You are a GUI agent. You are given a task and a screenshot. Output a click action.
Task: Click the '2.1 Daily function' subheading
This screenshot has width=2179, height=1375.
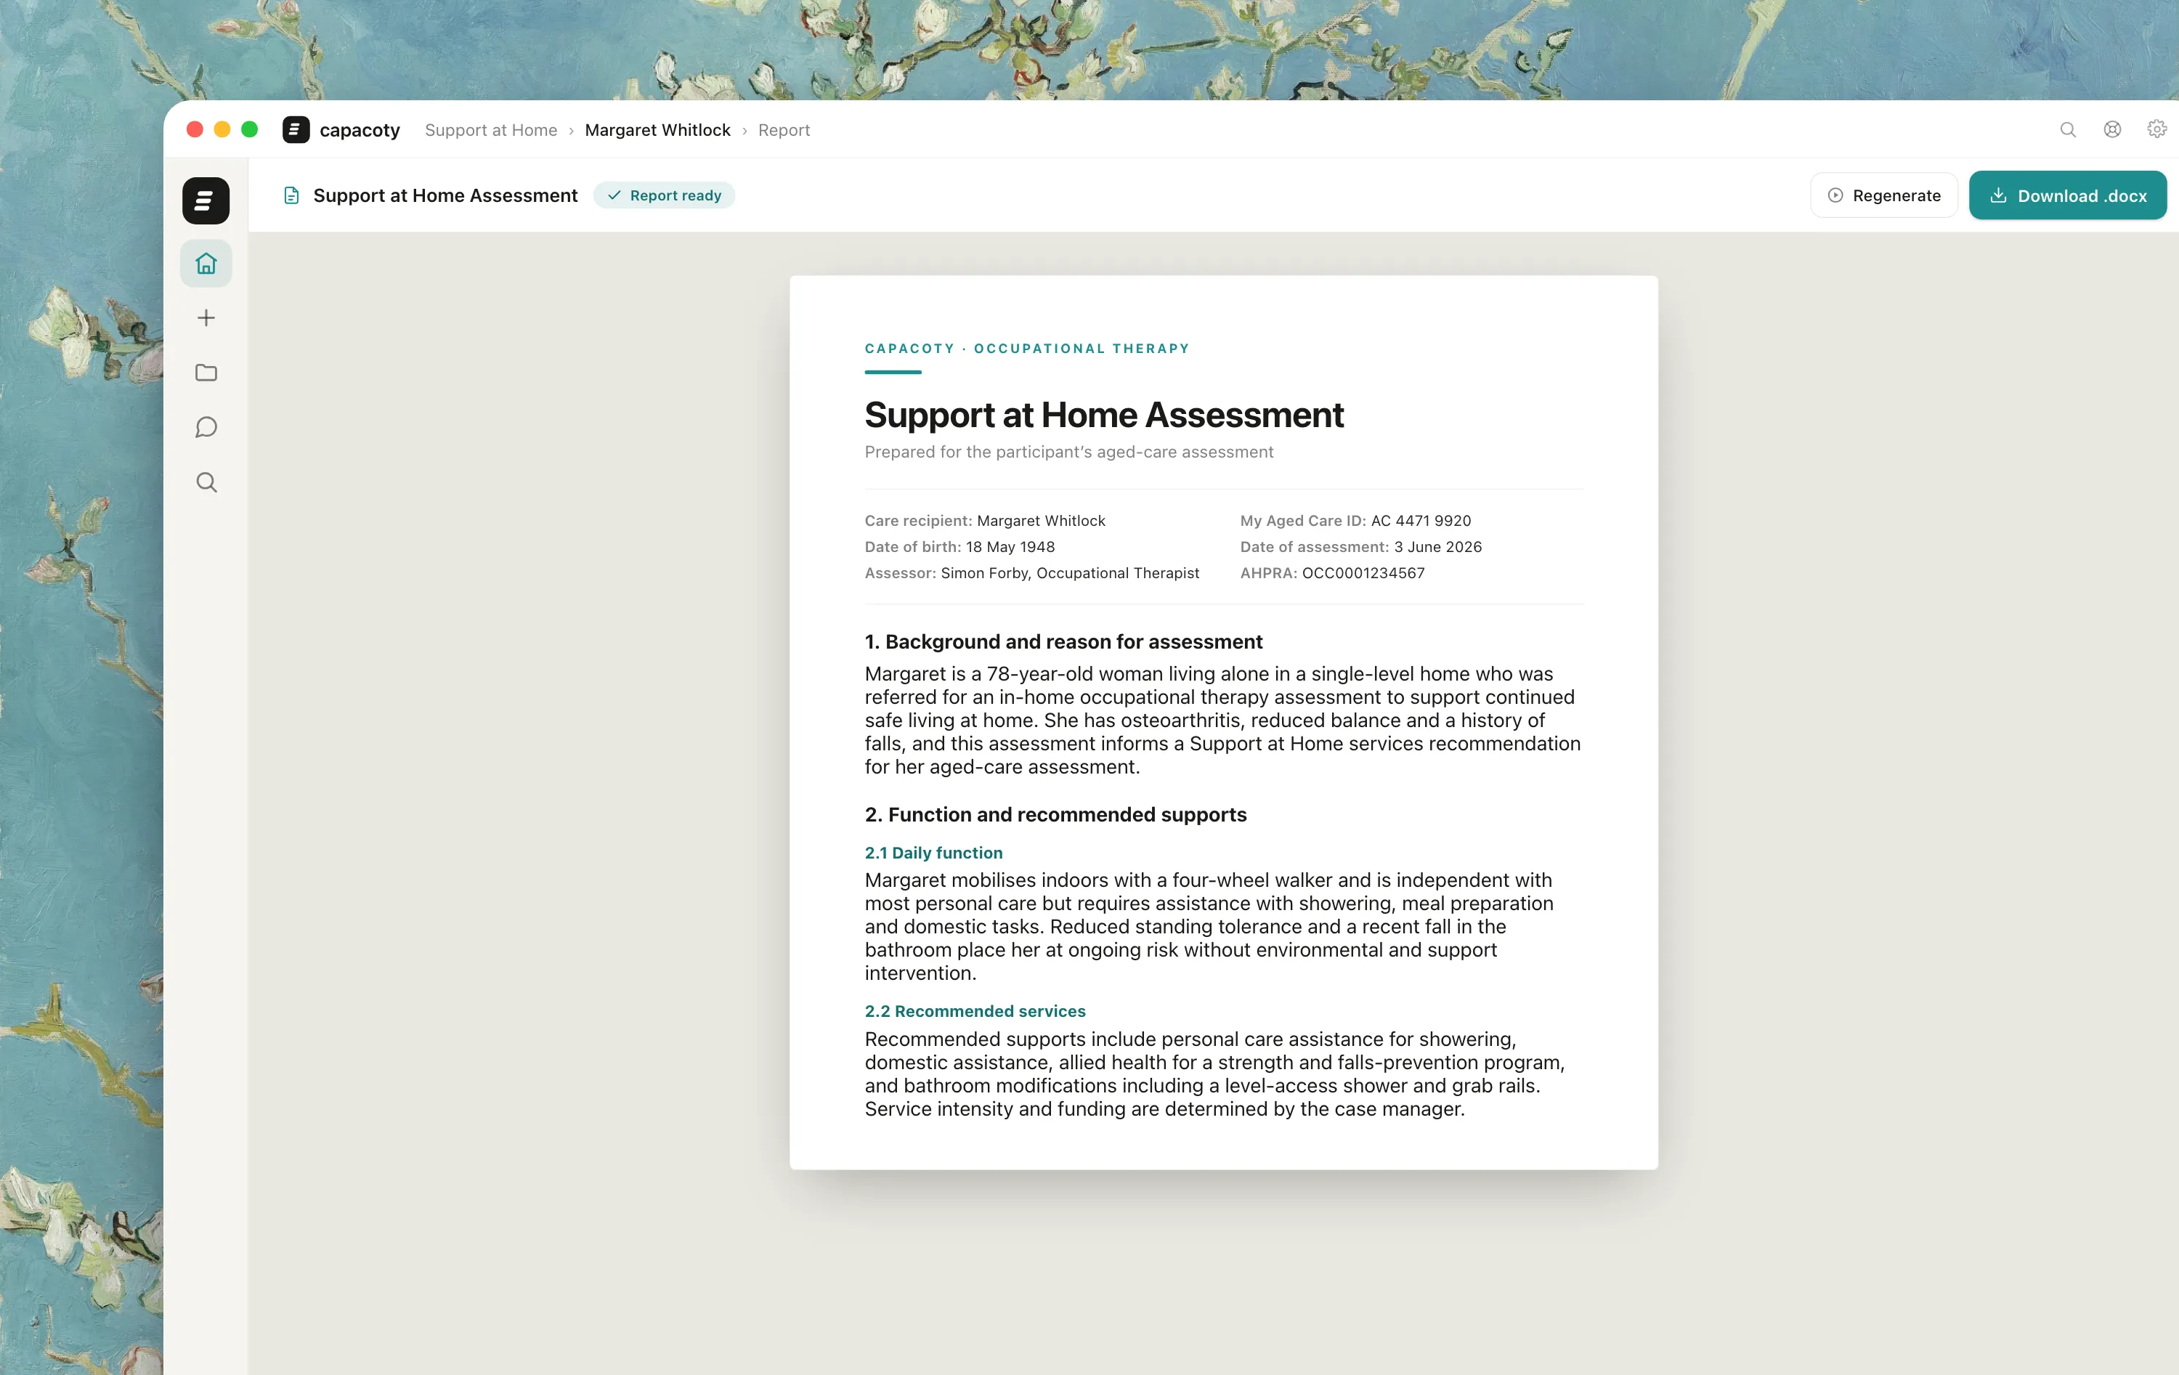coord(934,853)
